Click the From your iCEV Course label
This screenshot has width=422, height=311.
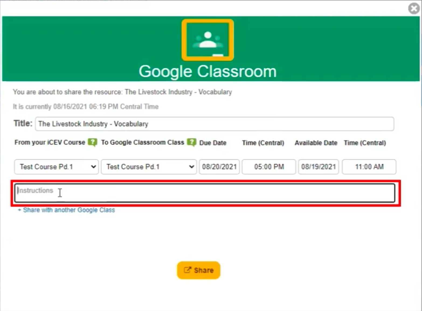pos(50,142)
